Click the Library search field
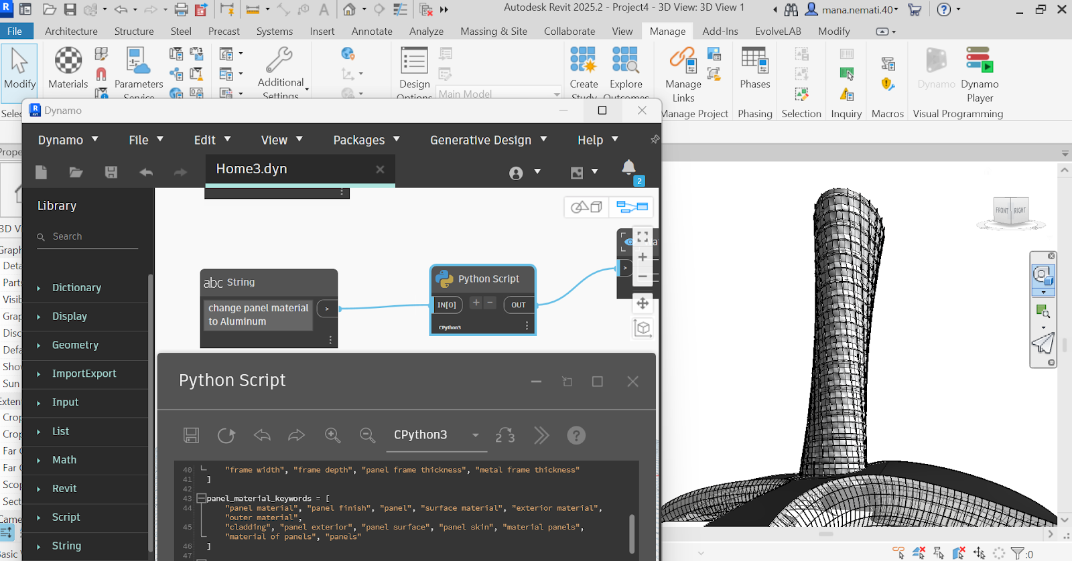The height and width of the screenshot is (561, 1072). (x=87, y=237)
